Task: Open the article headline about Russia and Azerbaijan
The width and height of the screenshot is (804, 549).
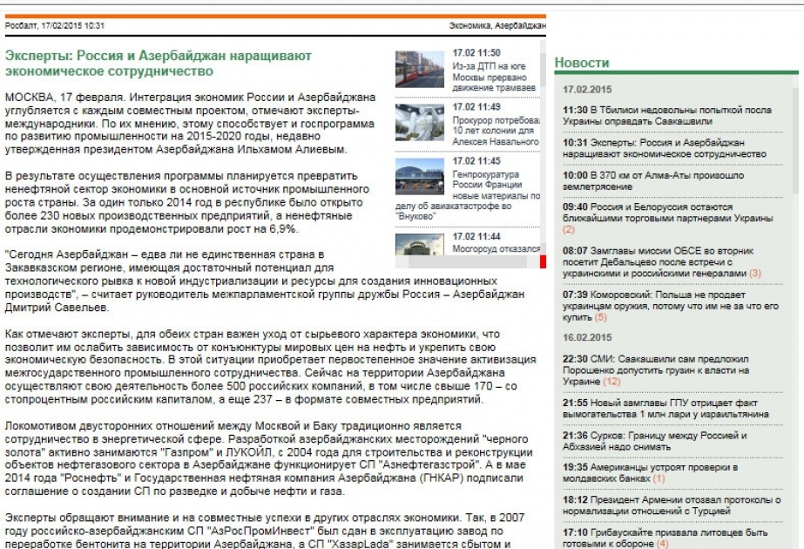Action: (158, 63)
